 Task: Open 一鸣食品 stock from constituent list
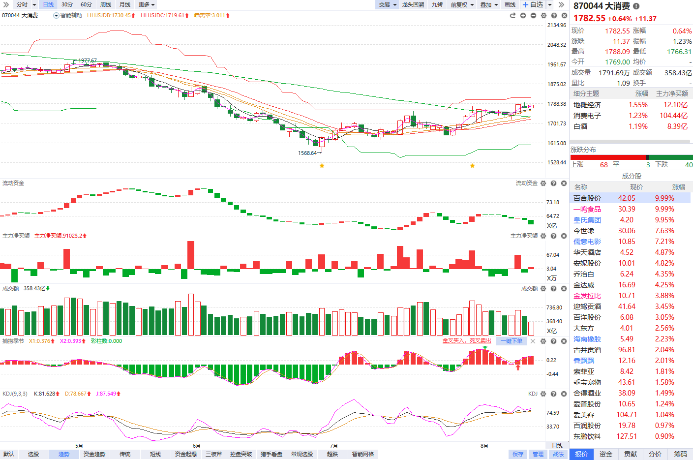[x=587, y=209]
